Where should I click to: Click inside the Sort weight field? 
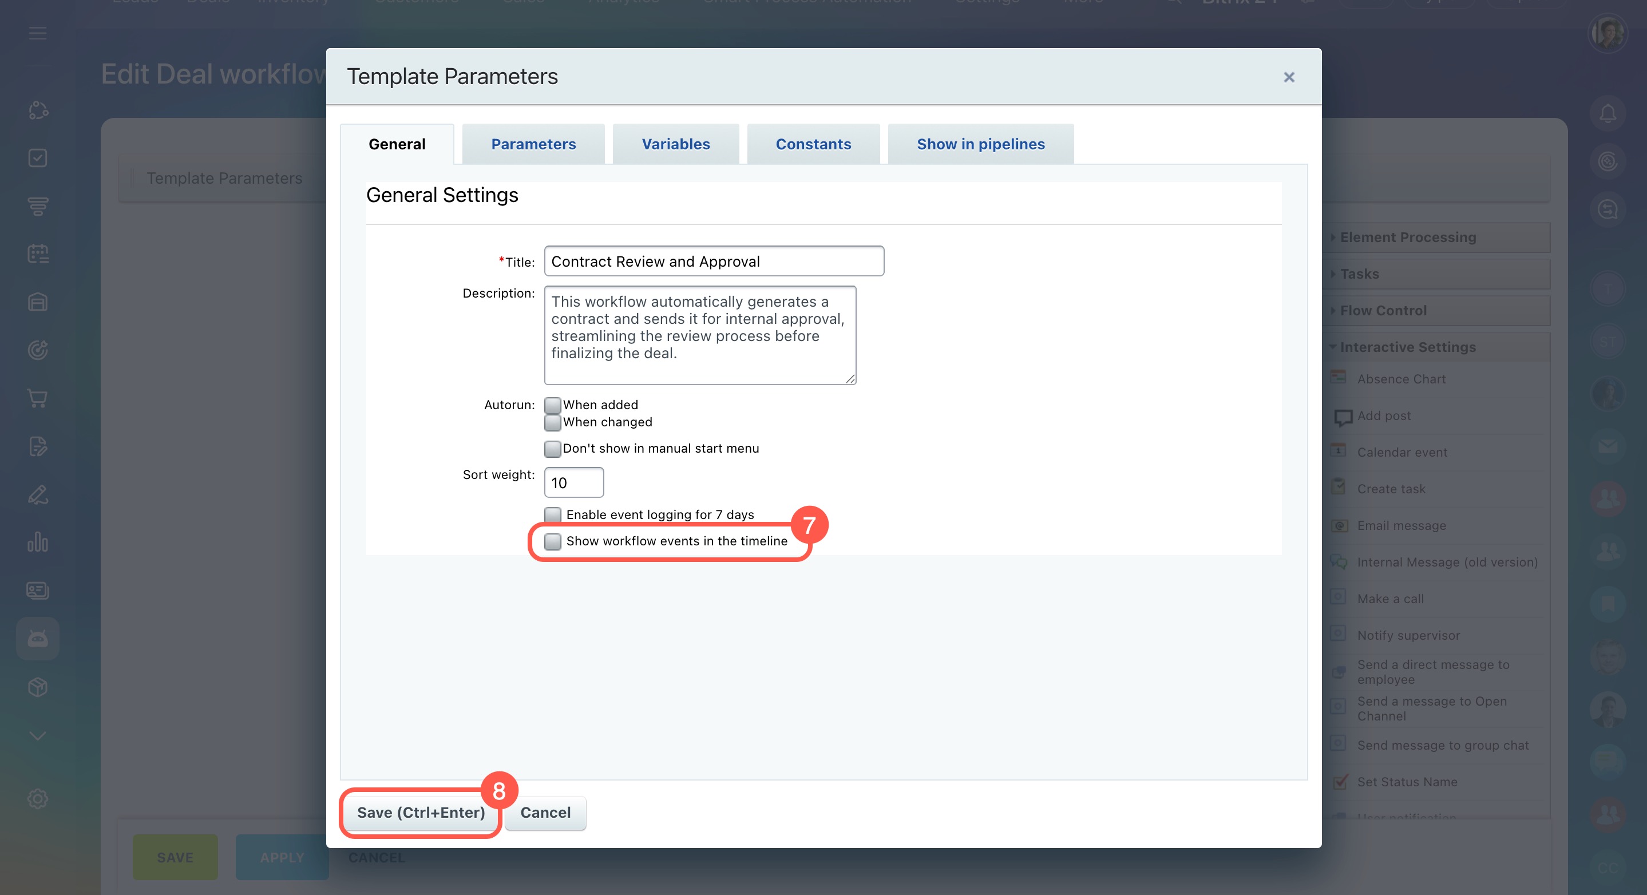[573, 482]
